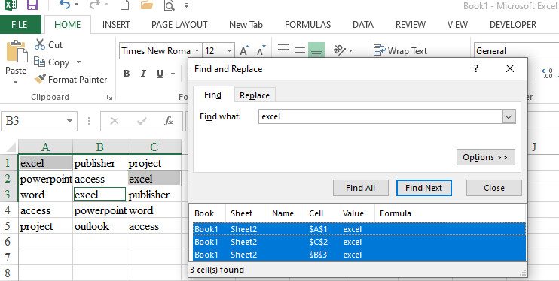Open the DEVELOPER ribbon tab
This screenshot has width=559, height=281.
pos(513,25)
